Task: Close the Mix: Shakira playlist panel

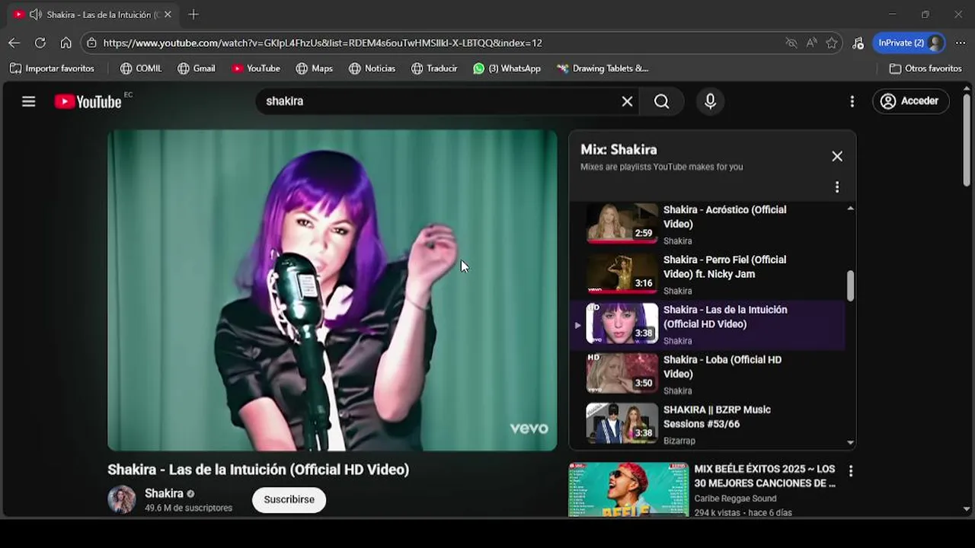Action: pos(837,156)
